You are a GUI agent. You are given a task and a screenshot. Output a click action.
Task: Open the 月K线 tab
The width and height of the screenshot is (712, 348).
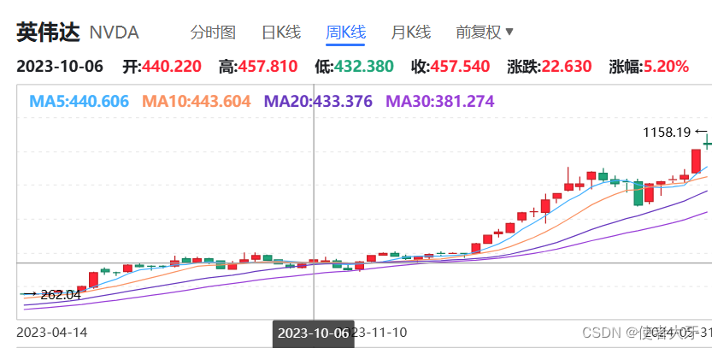411,32
